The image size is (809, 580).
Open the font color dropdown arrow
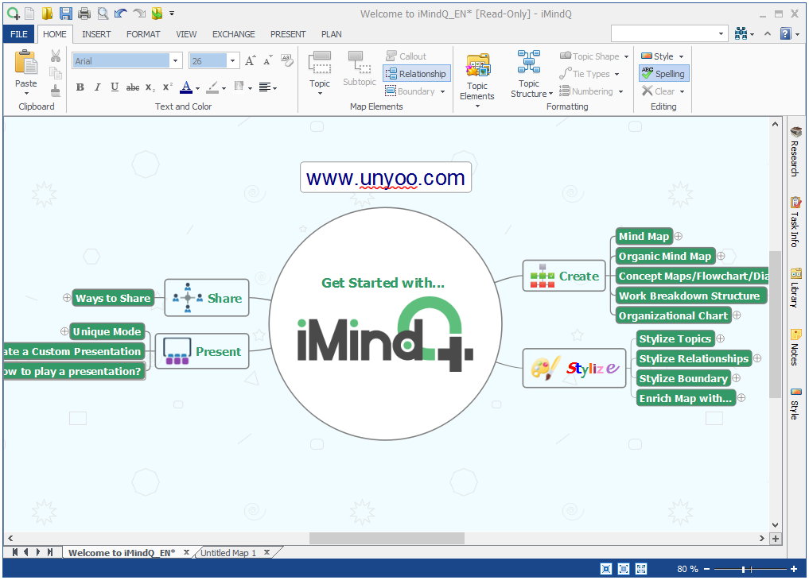[x=197, y=88]
